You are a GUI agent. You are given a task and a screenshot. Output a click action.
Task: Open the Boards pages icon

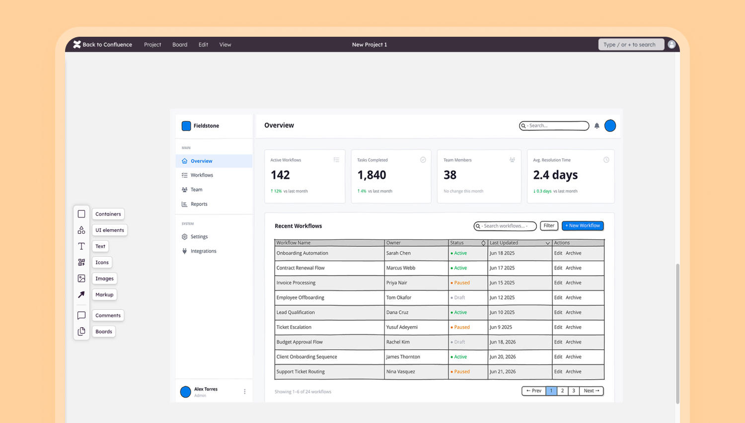pos(81,331)
